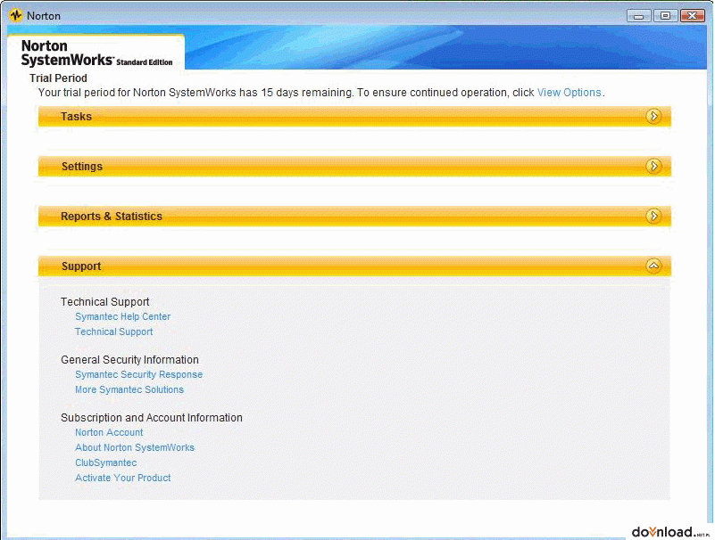Open the Settings panel header
This screenshot has width=715, height=540.
(x=354, y=167)
